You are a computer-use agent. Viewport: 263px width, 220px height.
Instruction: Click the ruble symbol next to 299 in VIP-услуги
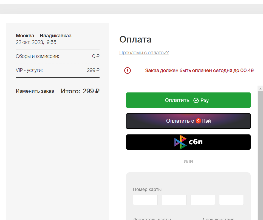click(98, 70)
